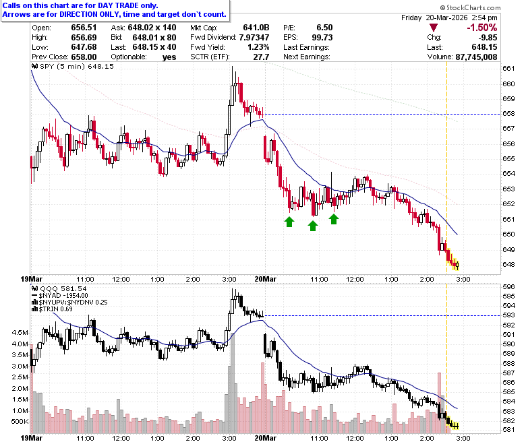
Task: Click the DIRECTION ONLY arrows note line
Action: pyautogui.click(x=115, y=14)
